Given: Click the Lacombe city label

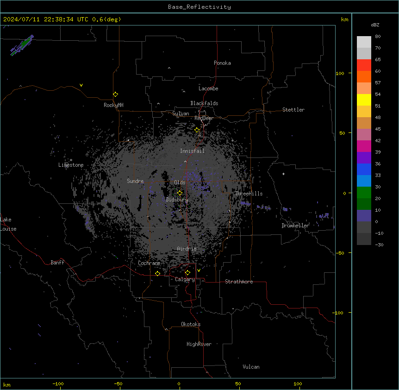Looking at the screenshot, I should coord(208,88).
